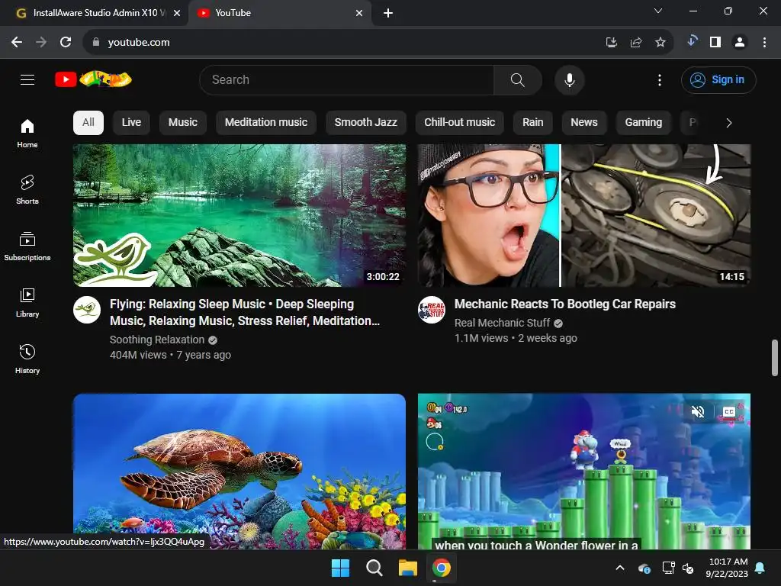Start voice search with microphone icon
Image resolution: width=781 pixels, height=586 pixels.
pyautogui.click(x=569, y=79)
